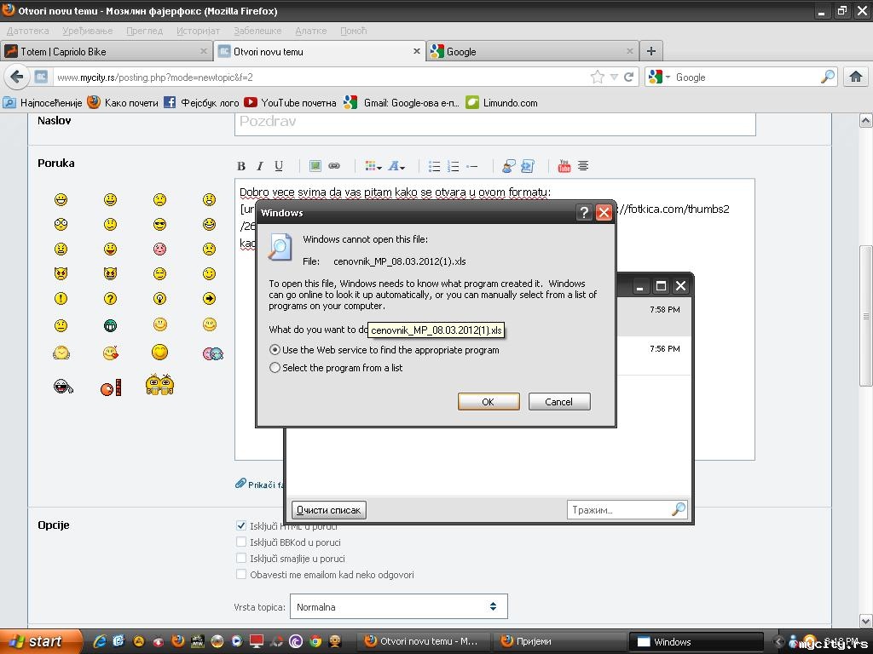Click the quote user icon in toolbar
The height and width of the screenshot is (654, 873).
[508, 166]
